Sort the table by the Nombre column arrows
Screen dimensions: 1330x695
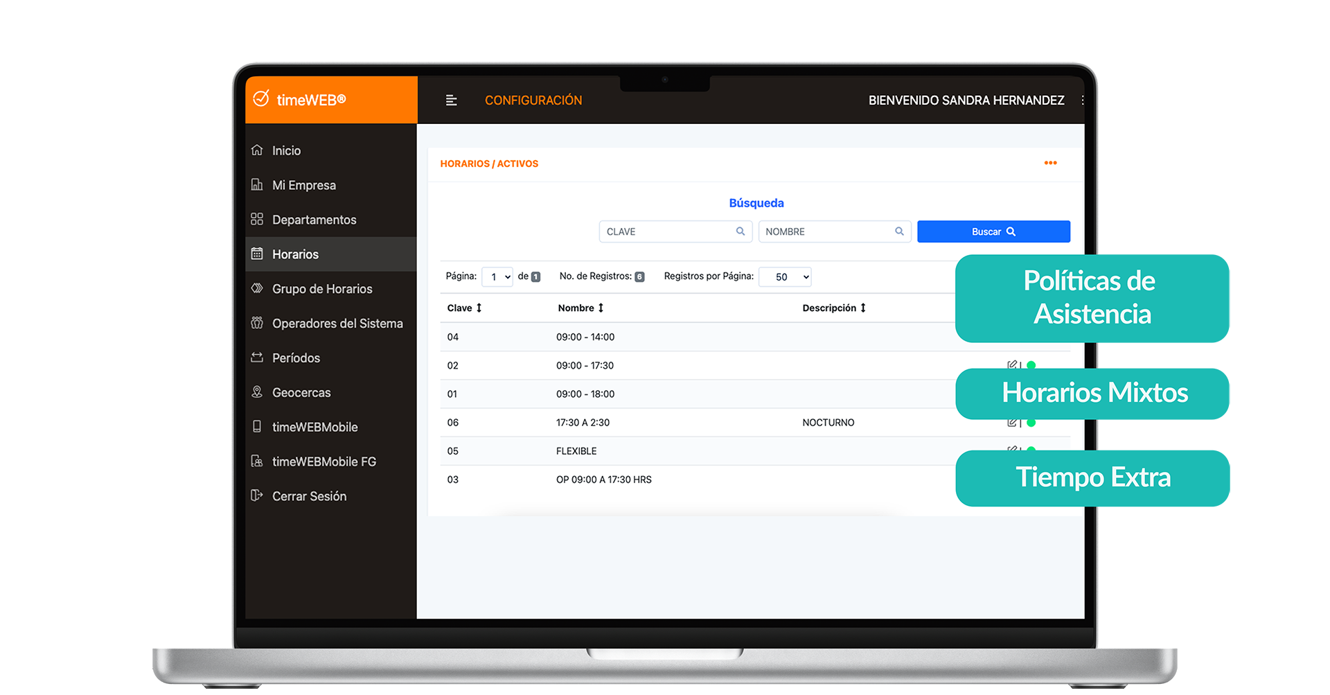(601, 308)
